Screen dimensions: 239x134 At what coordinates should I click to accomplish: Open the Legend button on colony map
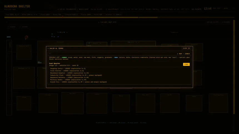click(12, 27)
